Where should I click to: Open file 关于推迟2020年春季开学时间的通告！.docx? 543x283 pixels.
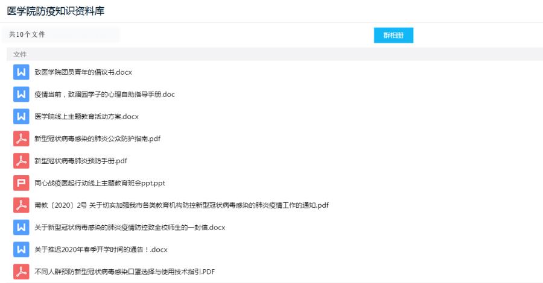pyautogui.click(x=101, y=249)
